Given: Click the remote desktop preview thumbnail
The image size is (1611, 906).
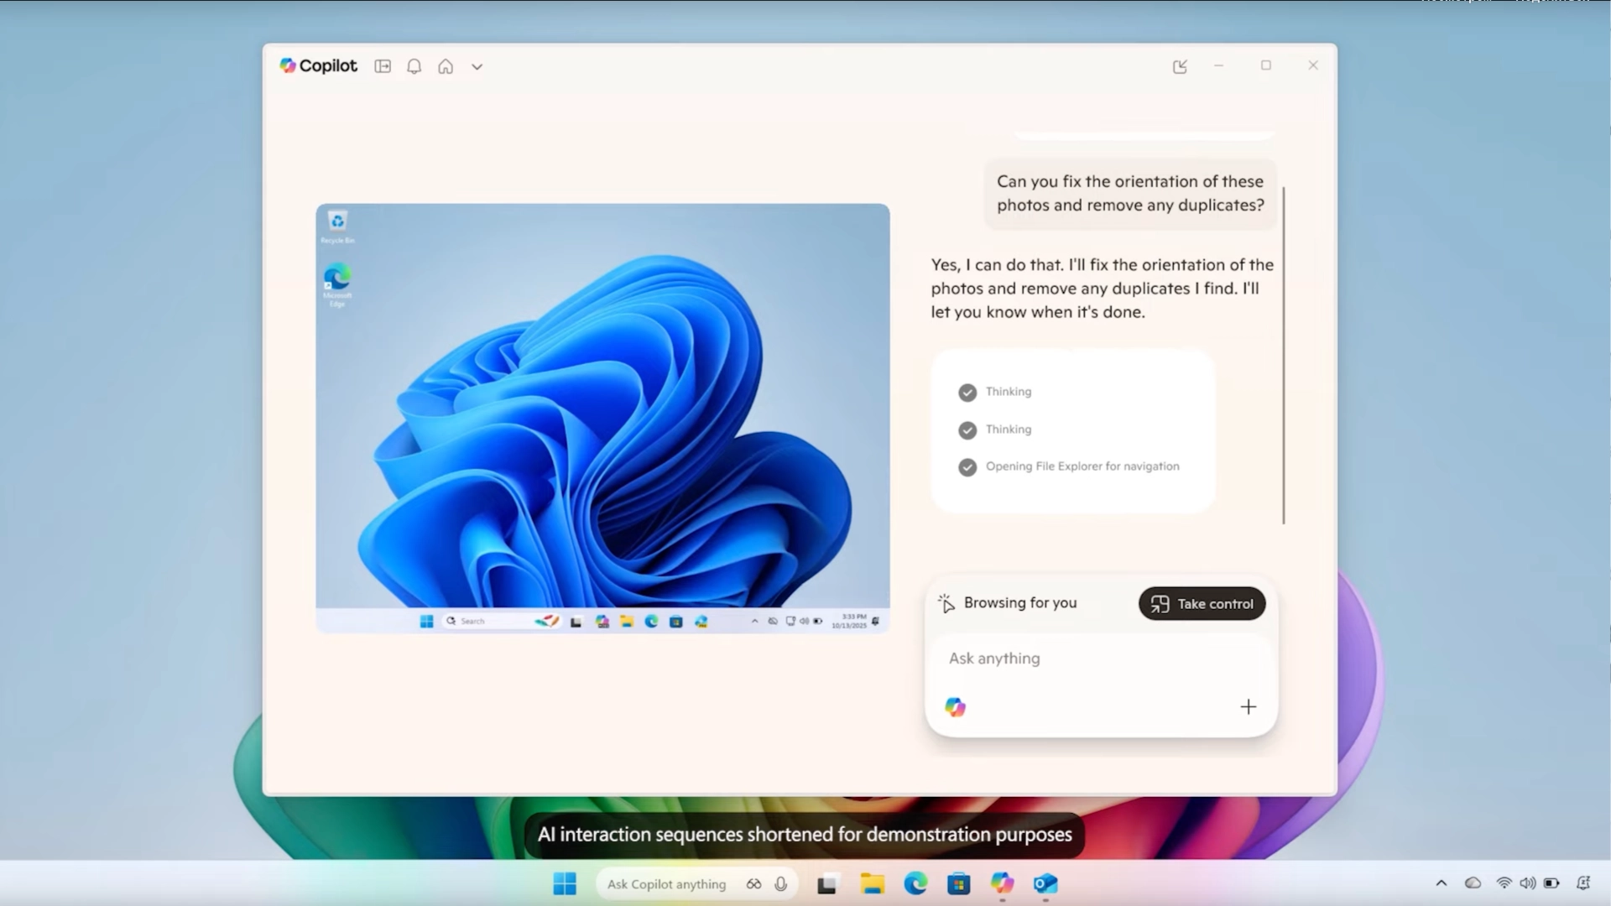Looking at the screenshot, I should pyautogui.click(x=602, y=417).
